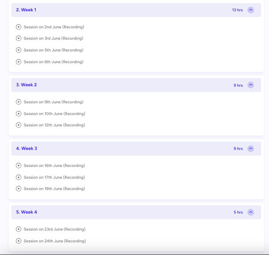Click play icon next to 9th June session
Screen dimensions: 269x255
pyautogui.click(x=18, y=102)
